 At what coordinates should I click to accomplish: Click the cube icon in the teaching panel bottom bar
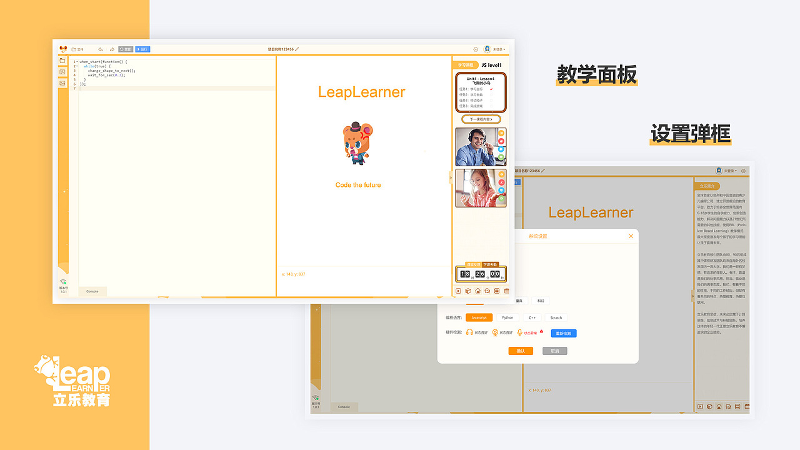[x=468, y=291]
